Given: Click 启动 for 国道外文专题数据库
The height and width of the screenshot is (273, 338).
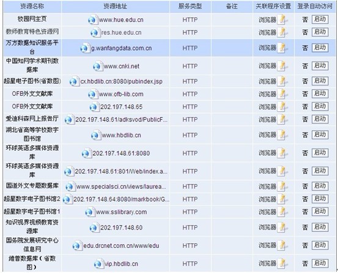Looking at the screenshot, I should pos(320,186).
